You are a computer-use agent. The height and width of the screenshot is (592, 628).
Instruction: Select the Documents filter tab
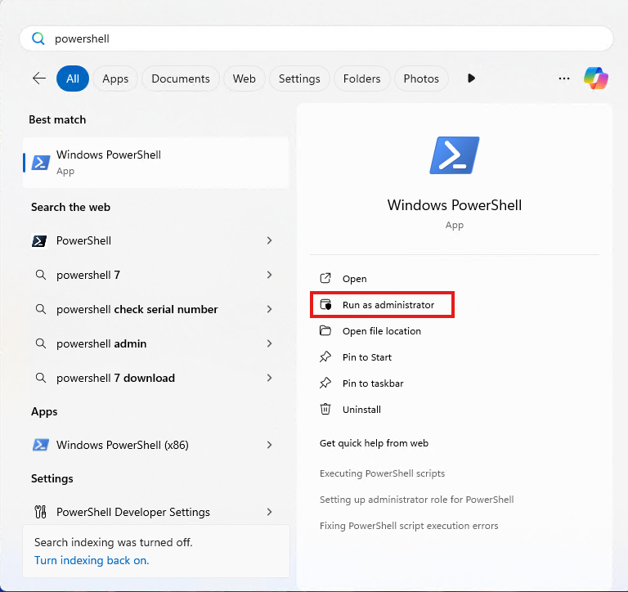180,78
